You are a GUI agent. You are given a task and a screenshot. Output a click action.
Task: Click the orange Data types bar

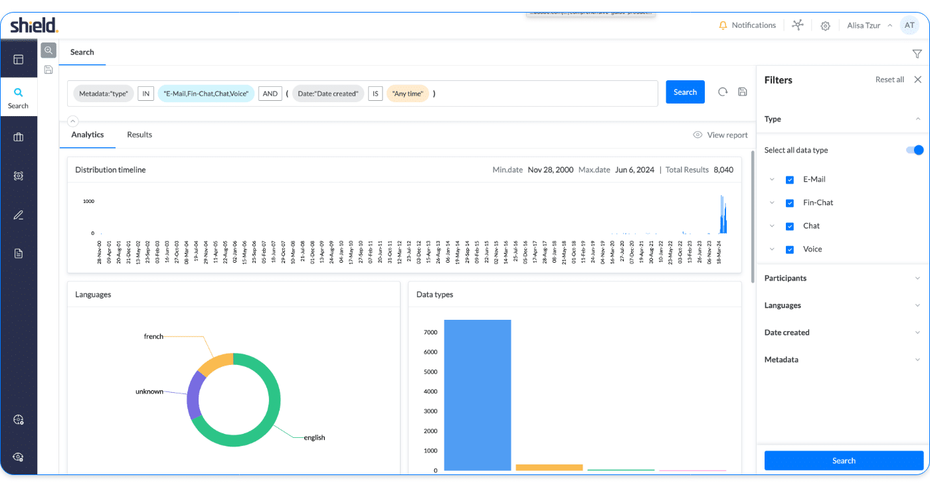click(x=549, y=467)
